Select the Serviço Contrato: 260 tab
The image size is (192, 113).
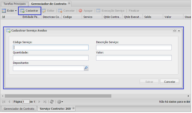[x=55, y=109]
